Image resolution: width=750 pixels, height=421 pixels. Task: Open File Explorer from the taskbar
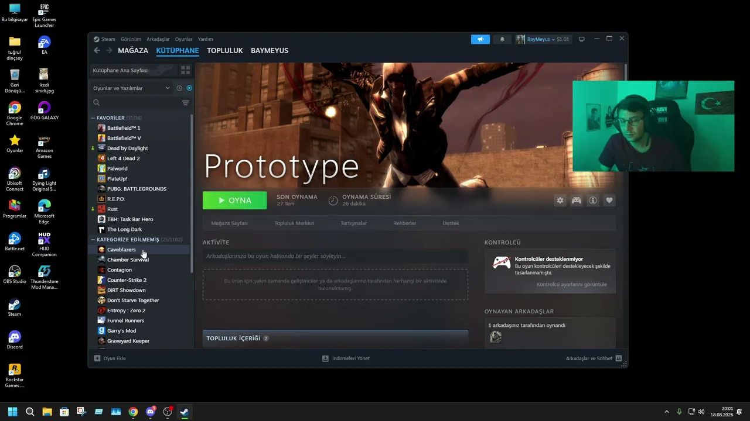47,412
